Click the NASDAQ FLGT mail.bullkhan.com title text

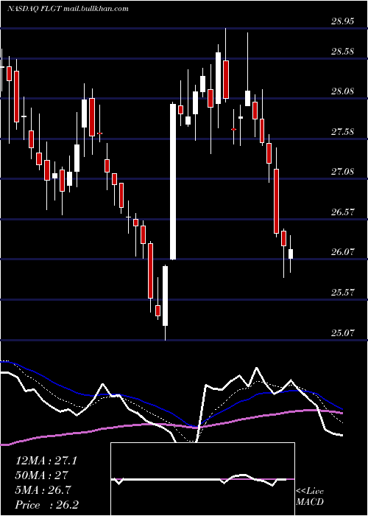point(68,9)
